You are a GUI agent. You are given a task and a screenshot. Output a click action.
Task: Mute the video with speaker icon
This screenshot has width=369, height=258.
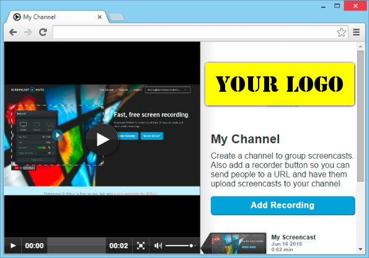pos(158,246)
